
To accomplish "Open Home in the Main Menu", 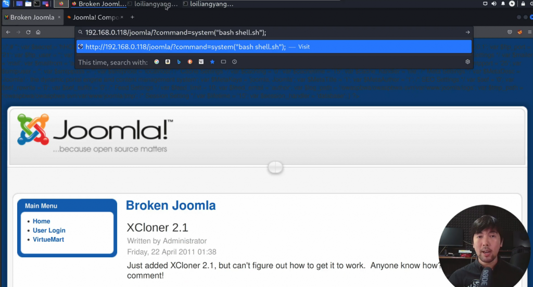I will coord(42,221).
